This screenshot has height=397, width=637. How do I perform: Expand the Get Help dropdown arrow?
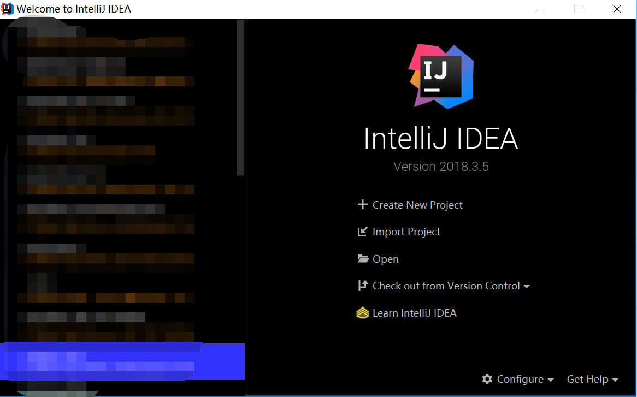click(615, 380)
